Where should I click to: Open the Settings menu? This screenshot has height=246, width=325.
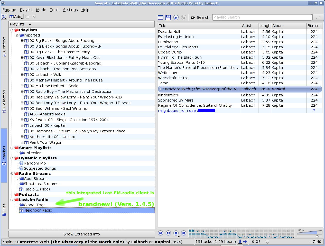coord(70,10)
